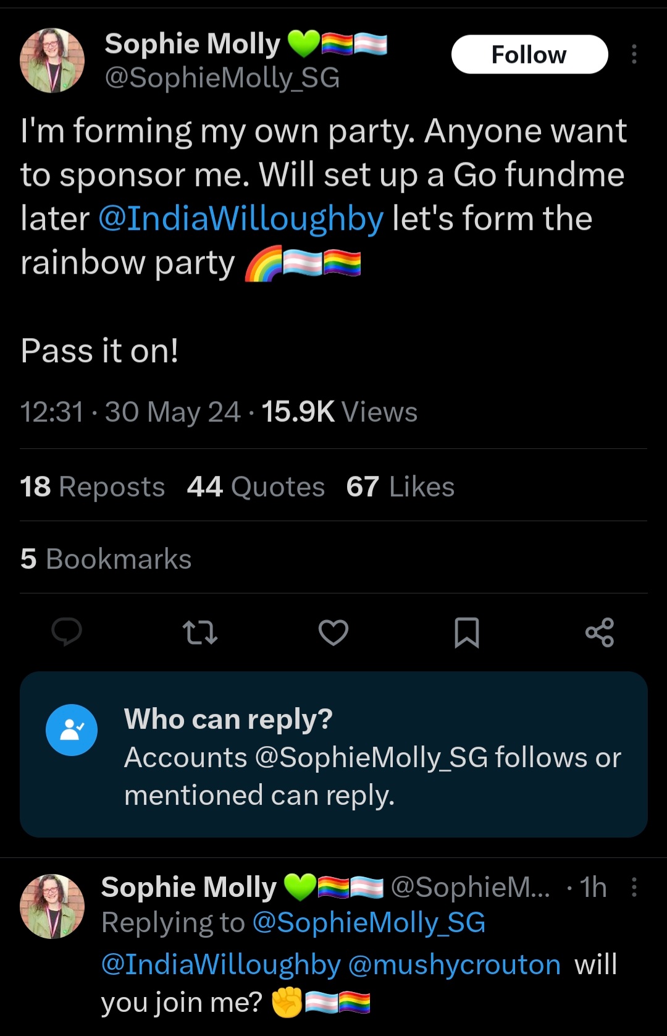Click the blue Who can reply icon
The width and height of the screenshot is (667, 1036).
[72, 730]
